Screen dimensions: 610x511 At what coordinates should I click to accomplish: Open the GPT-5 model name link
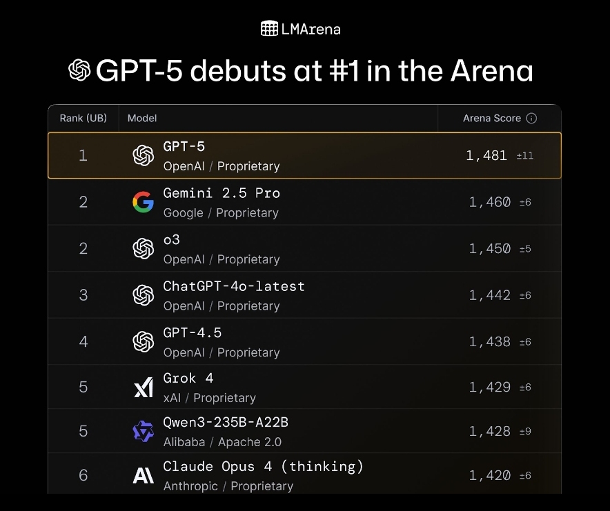click(x=184, y=147)
